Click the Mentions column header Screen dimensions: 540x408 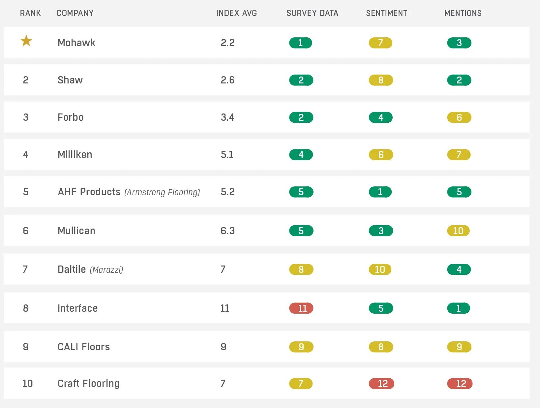coord(463,13)
